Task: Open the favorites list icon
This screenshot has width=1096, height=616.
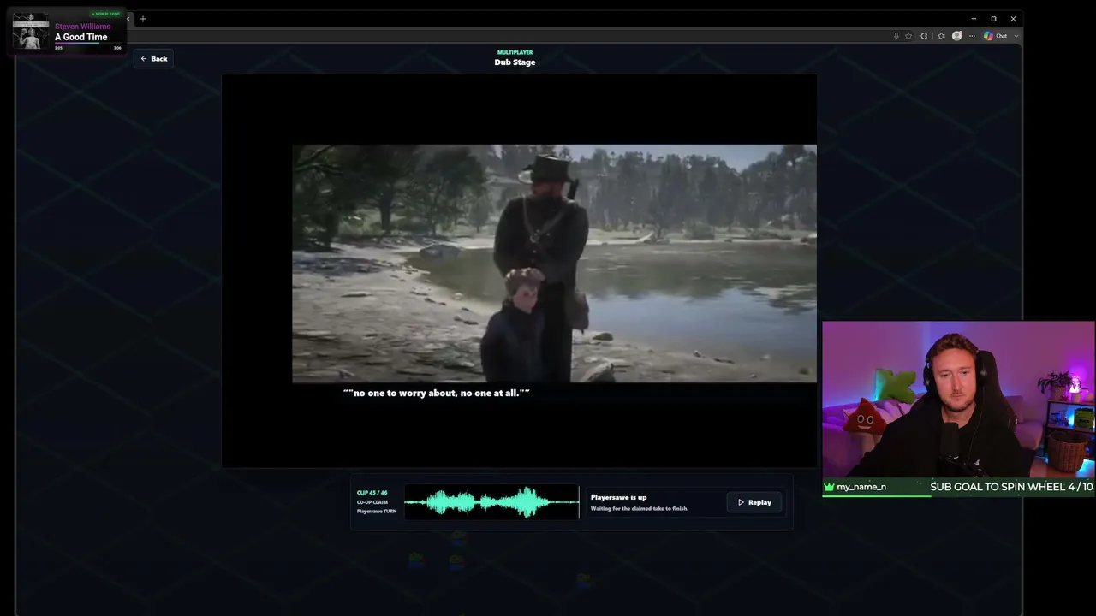Action: 942,36
